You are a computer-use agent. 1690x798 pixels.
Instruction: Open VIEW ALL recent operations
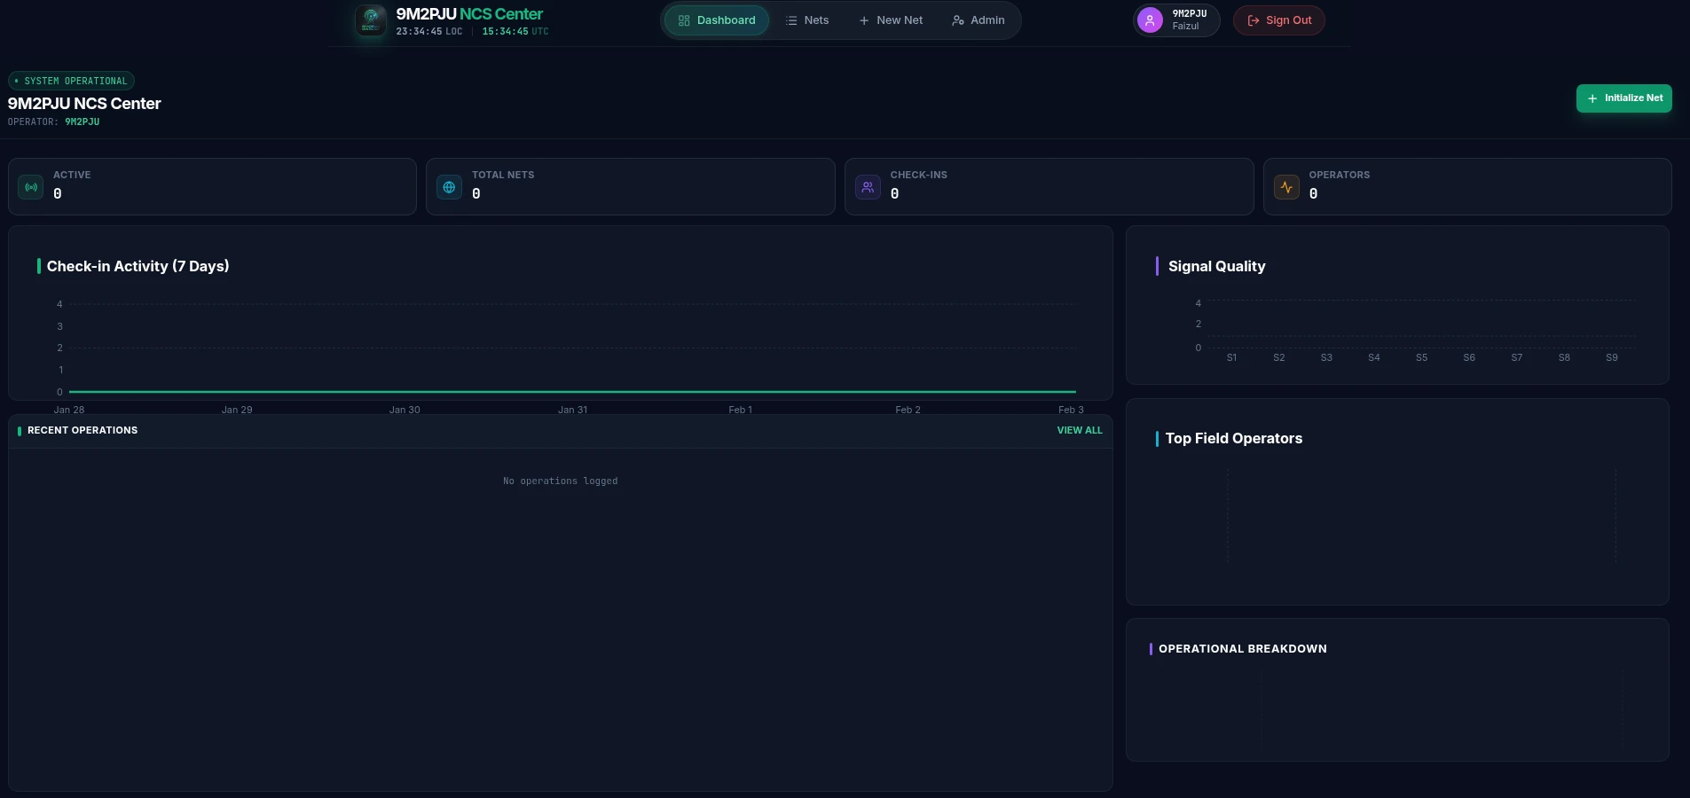click(1079, 430)
